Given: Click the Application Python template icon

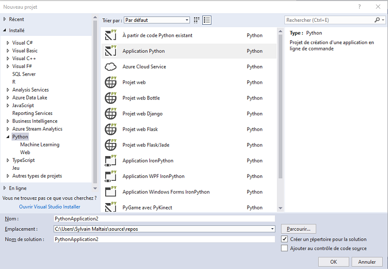Looking at the screenshot, I should 111,51.
